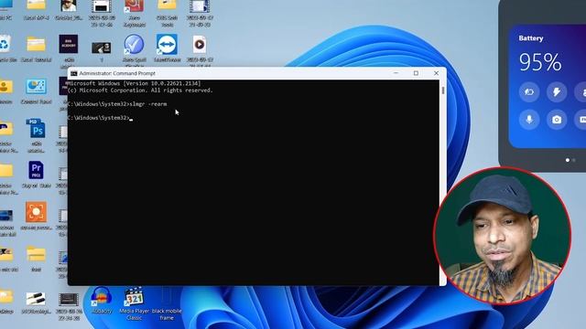Click the Administrator: Command Prompt title text
This screenshot has width=586, height=329.
117,73
